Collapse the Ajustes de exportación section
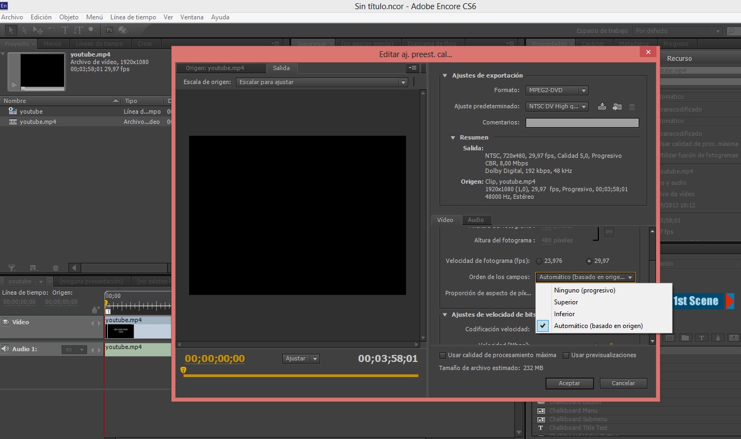The image size is (741, 439). click(x=445, y=76)
